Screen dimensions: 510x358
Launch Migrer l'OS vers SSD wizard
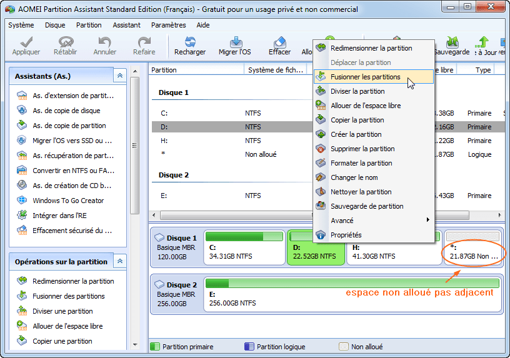(64, 141)
